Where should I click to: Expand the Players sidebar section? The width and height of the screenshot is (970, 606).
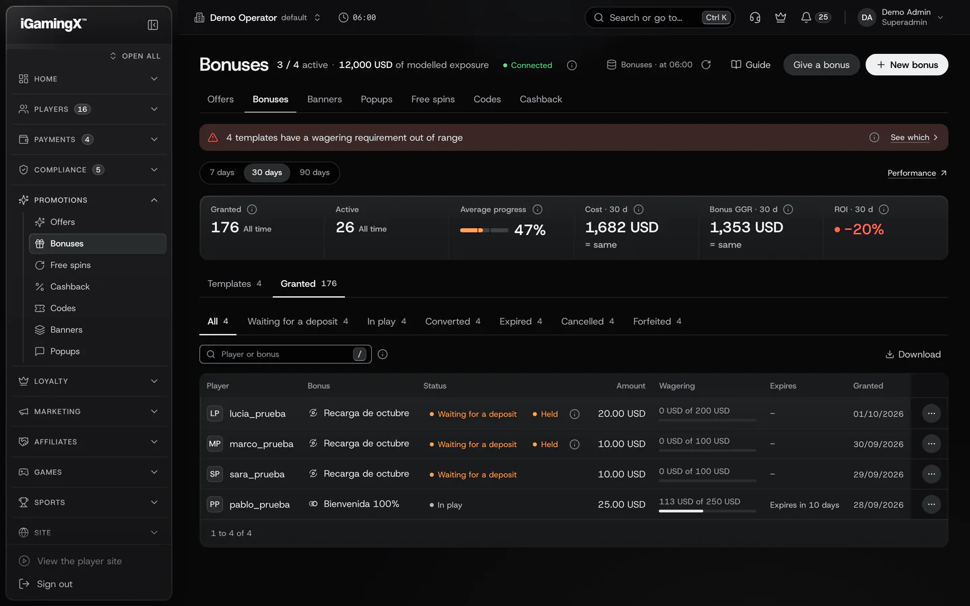[89, 109]
